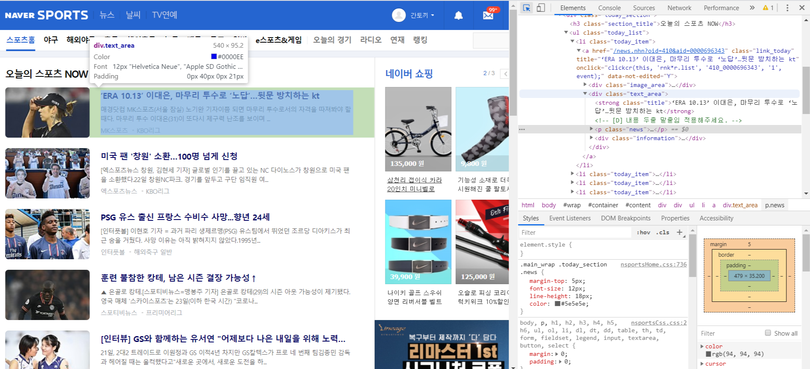This screenshot has width=810, height=369.
Task: Collapse the div.text_area node
Action: click(585, 94)
